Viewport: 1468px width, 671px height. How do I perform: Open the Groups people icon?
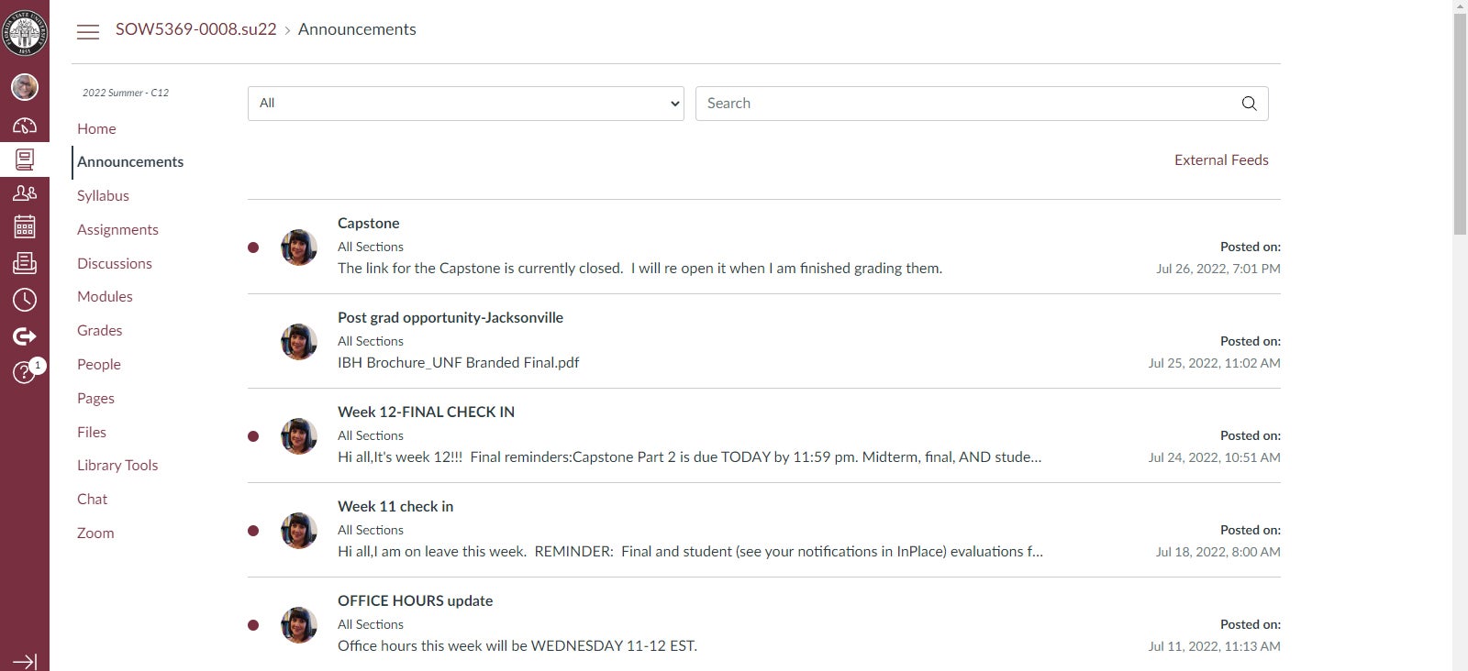click(x=25, y=193)
